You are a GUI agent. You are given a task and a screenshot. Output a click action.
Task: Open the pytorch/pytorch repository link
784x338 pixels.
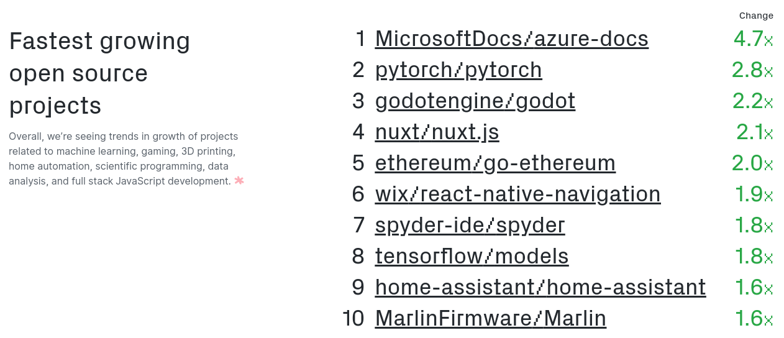click(x=458, y=70)
